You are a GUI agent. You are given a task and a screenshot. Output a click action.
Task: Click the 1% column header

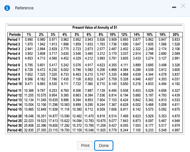pyautogui.click(x=29, y=35)
